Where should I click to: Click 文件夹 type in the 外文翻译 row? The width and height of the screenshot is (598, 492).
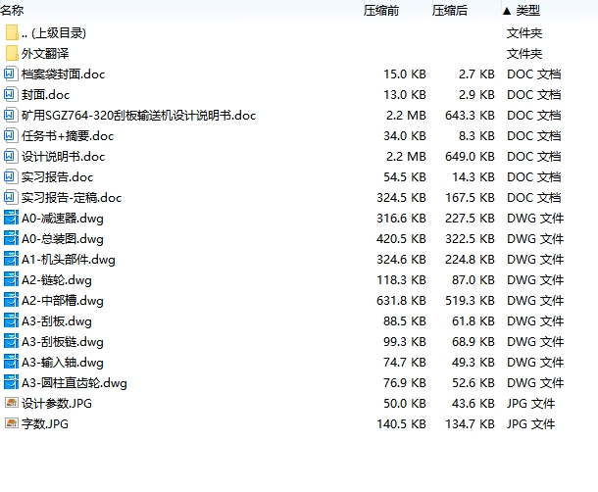[x=524, y=53]
